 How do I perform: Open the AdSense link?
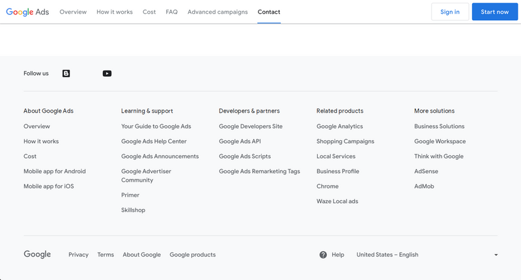click(x=427, y=171)
